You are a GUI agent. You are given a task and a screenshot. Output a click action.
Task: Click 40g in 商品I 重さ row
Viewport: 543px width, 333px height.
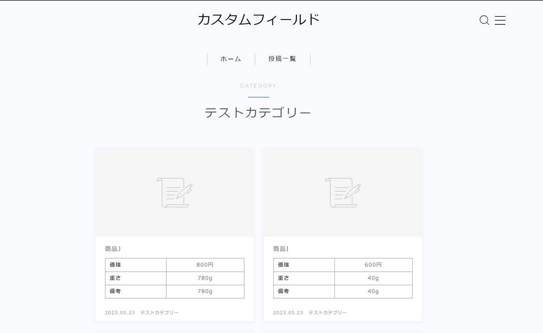pyautogui.click(x=373, y=278)
